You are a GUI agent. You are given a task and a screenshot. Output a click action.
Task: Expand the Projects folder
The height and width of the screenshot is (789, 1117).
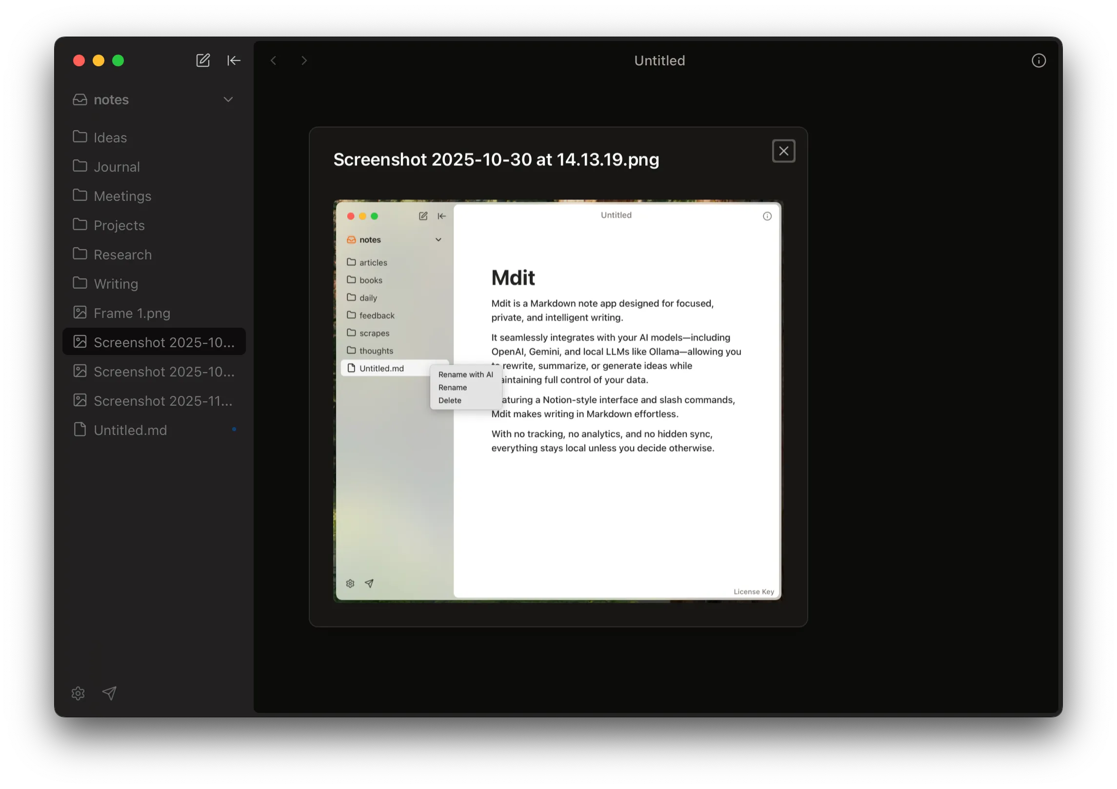(119, 225)
